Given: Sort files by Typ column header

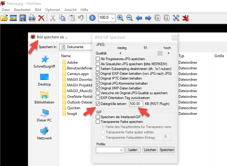Looking at the screenshot, I should point(181,56).
